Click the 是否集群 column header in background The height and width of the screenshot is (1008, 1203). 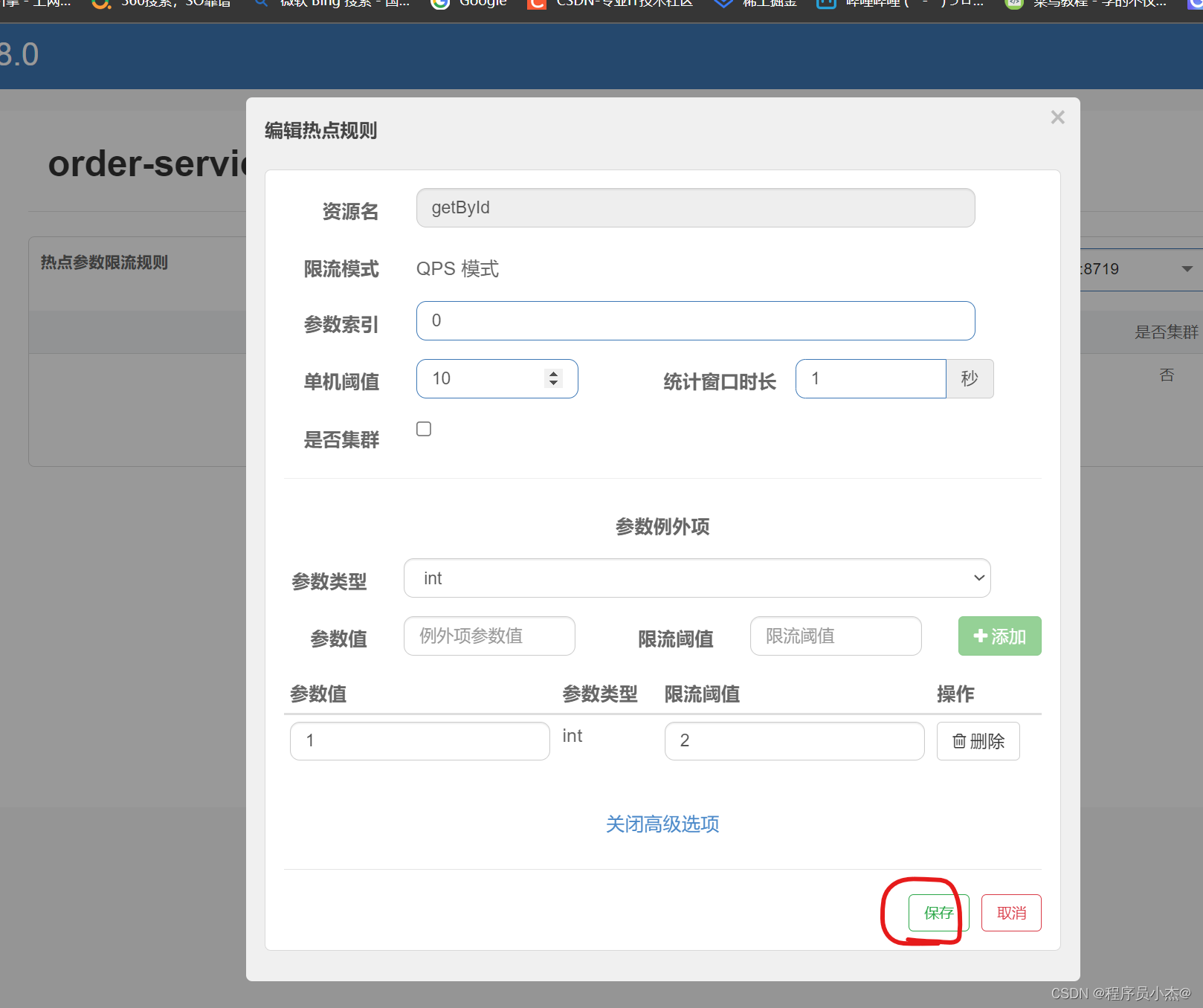[1166, 332]
